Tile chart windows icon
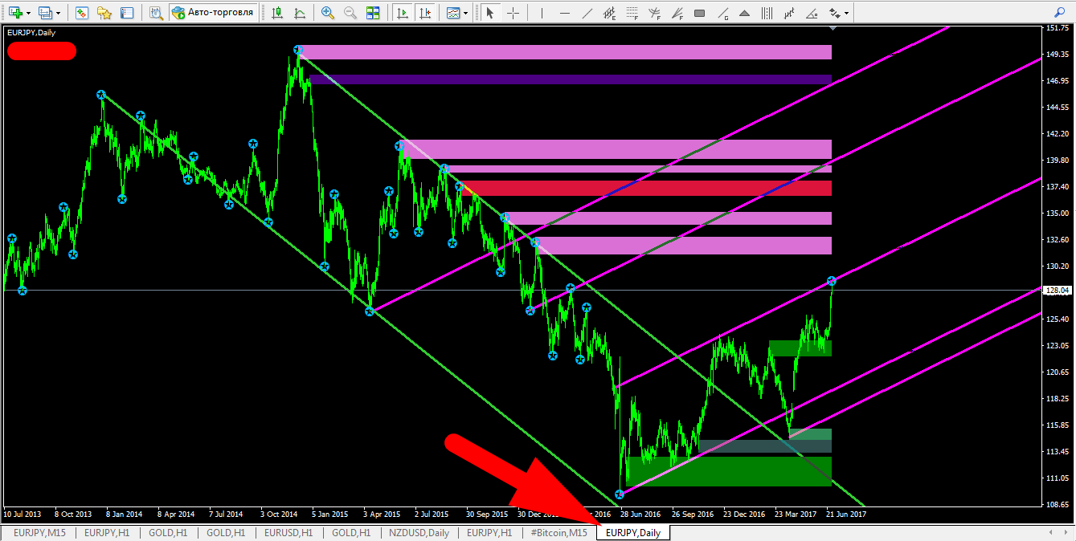Screen dimensions: 1076x541 tap(372, 13)
